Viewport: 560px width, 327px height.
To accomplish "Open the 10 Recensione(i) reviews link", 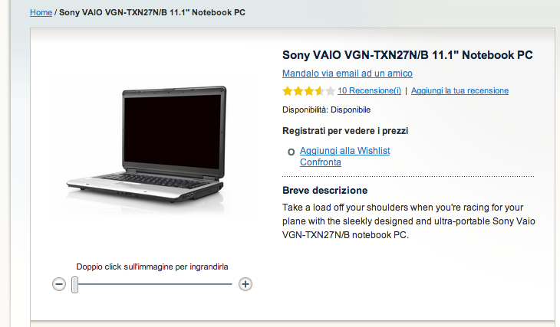I will click(369, 90).
